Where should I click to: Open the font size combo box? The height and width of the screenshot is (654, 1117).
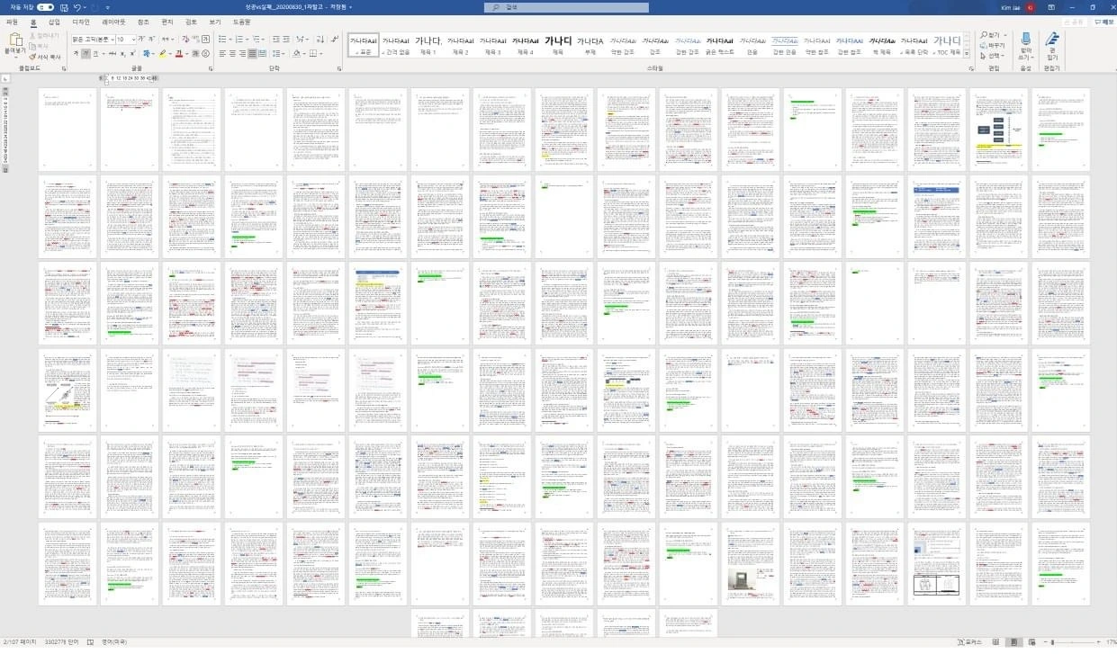(x=126, y=40)
